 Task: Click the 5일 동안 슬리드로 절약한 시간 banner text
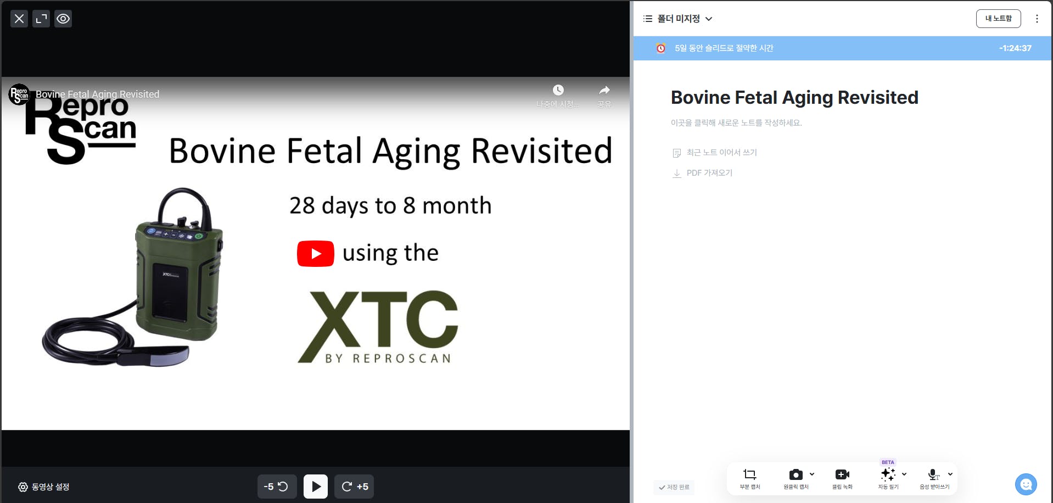724,48
